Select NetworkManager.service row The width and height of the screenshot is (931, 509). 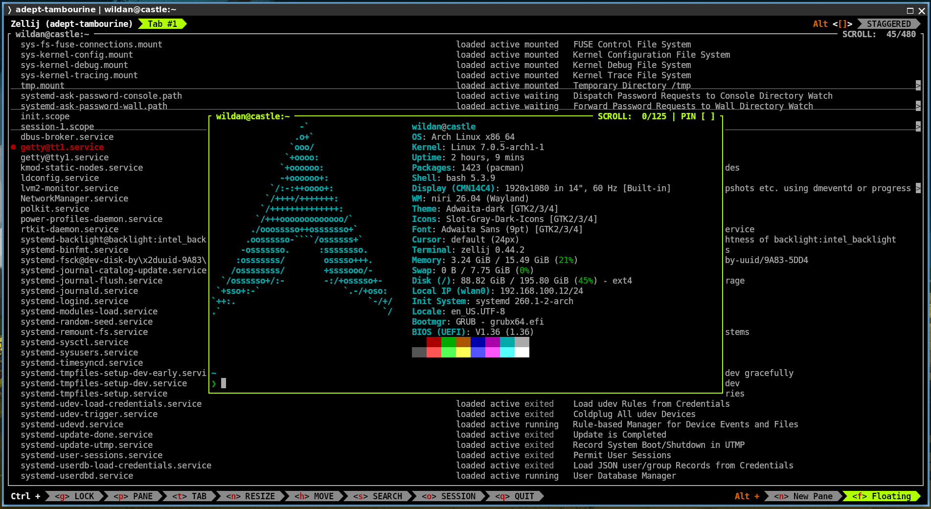(74, 199)
